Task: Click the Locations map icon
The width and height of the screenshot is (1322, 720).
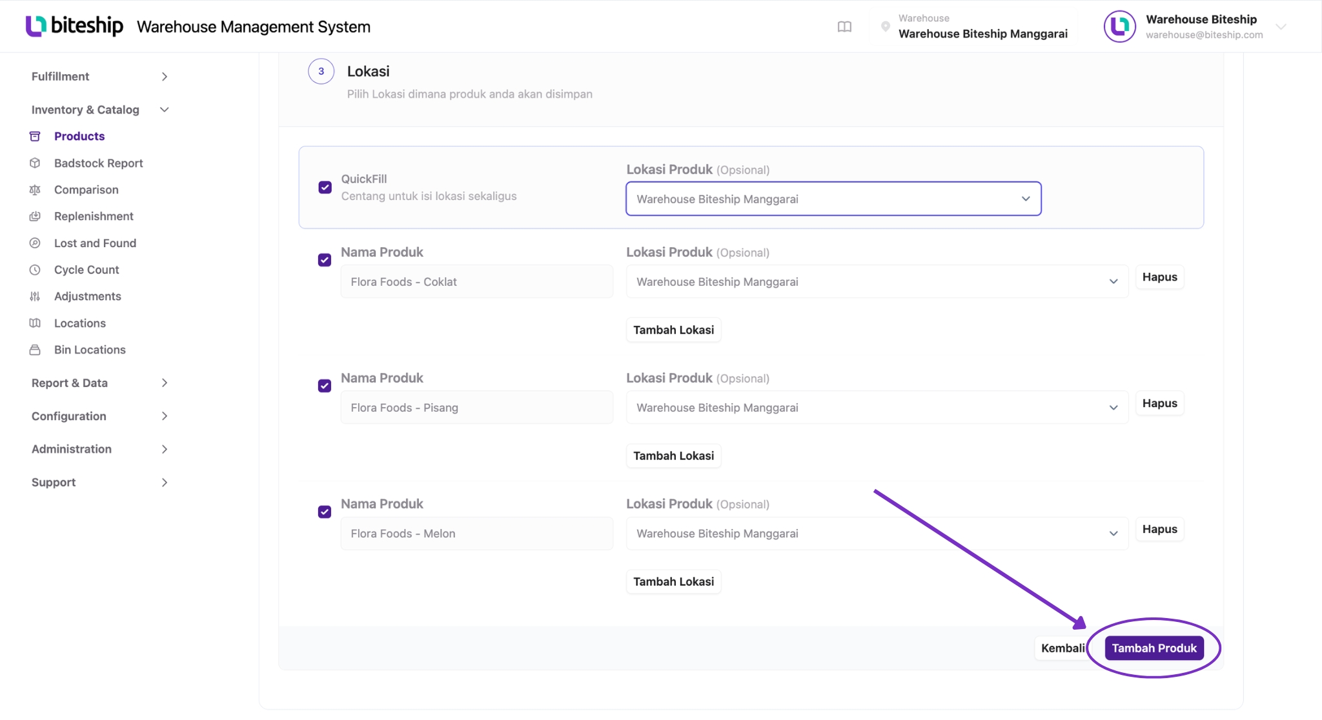Action: tap(35, 323)
